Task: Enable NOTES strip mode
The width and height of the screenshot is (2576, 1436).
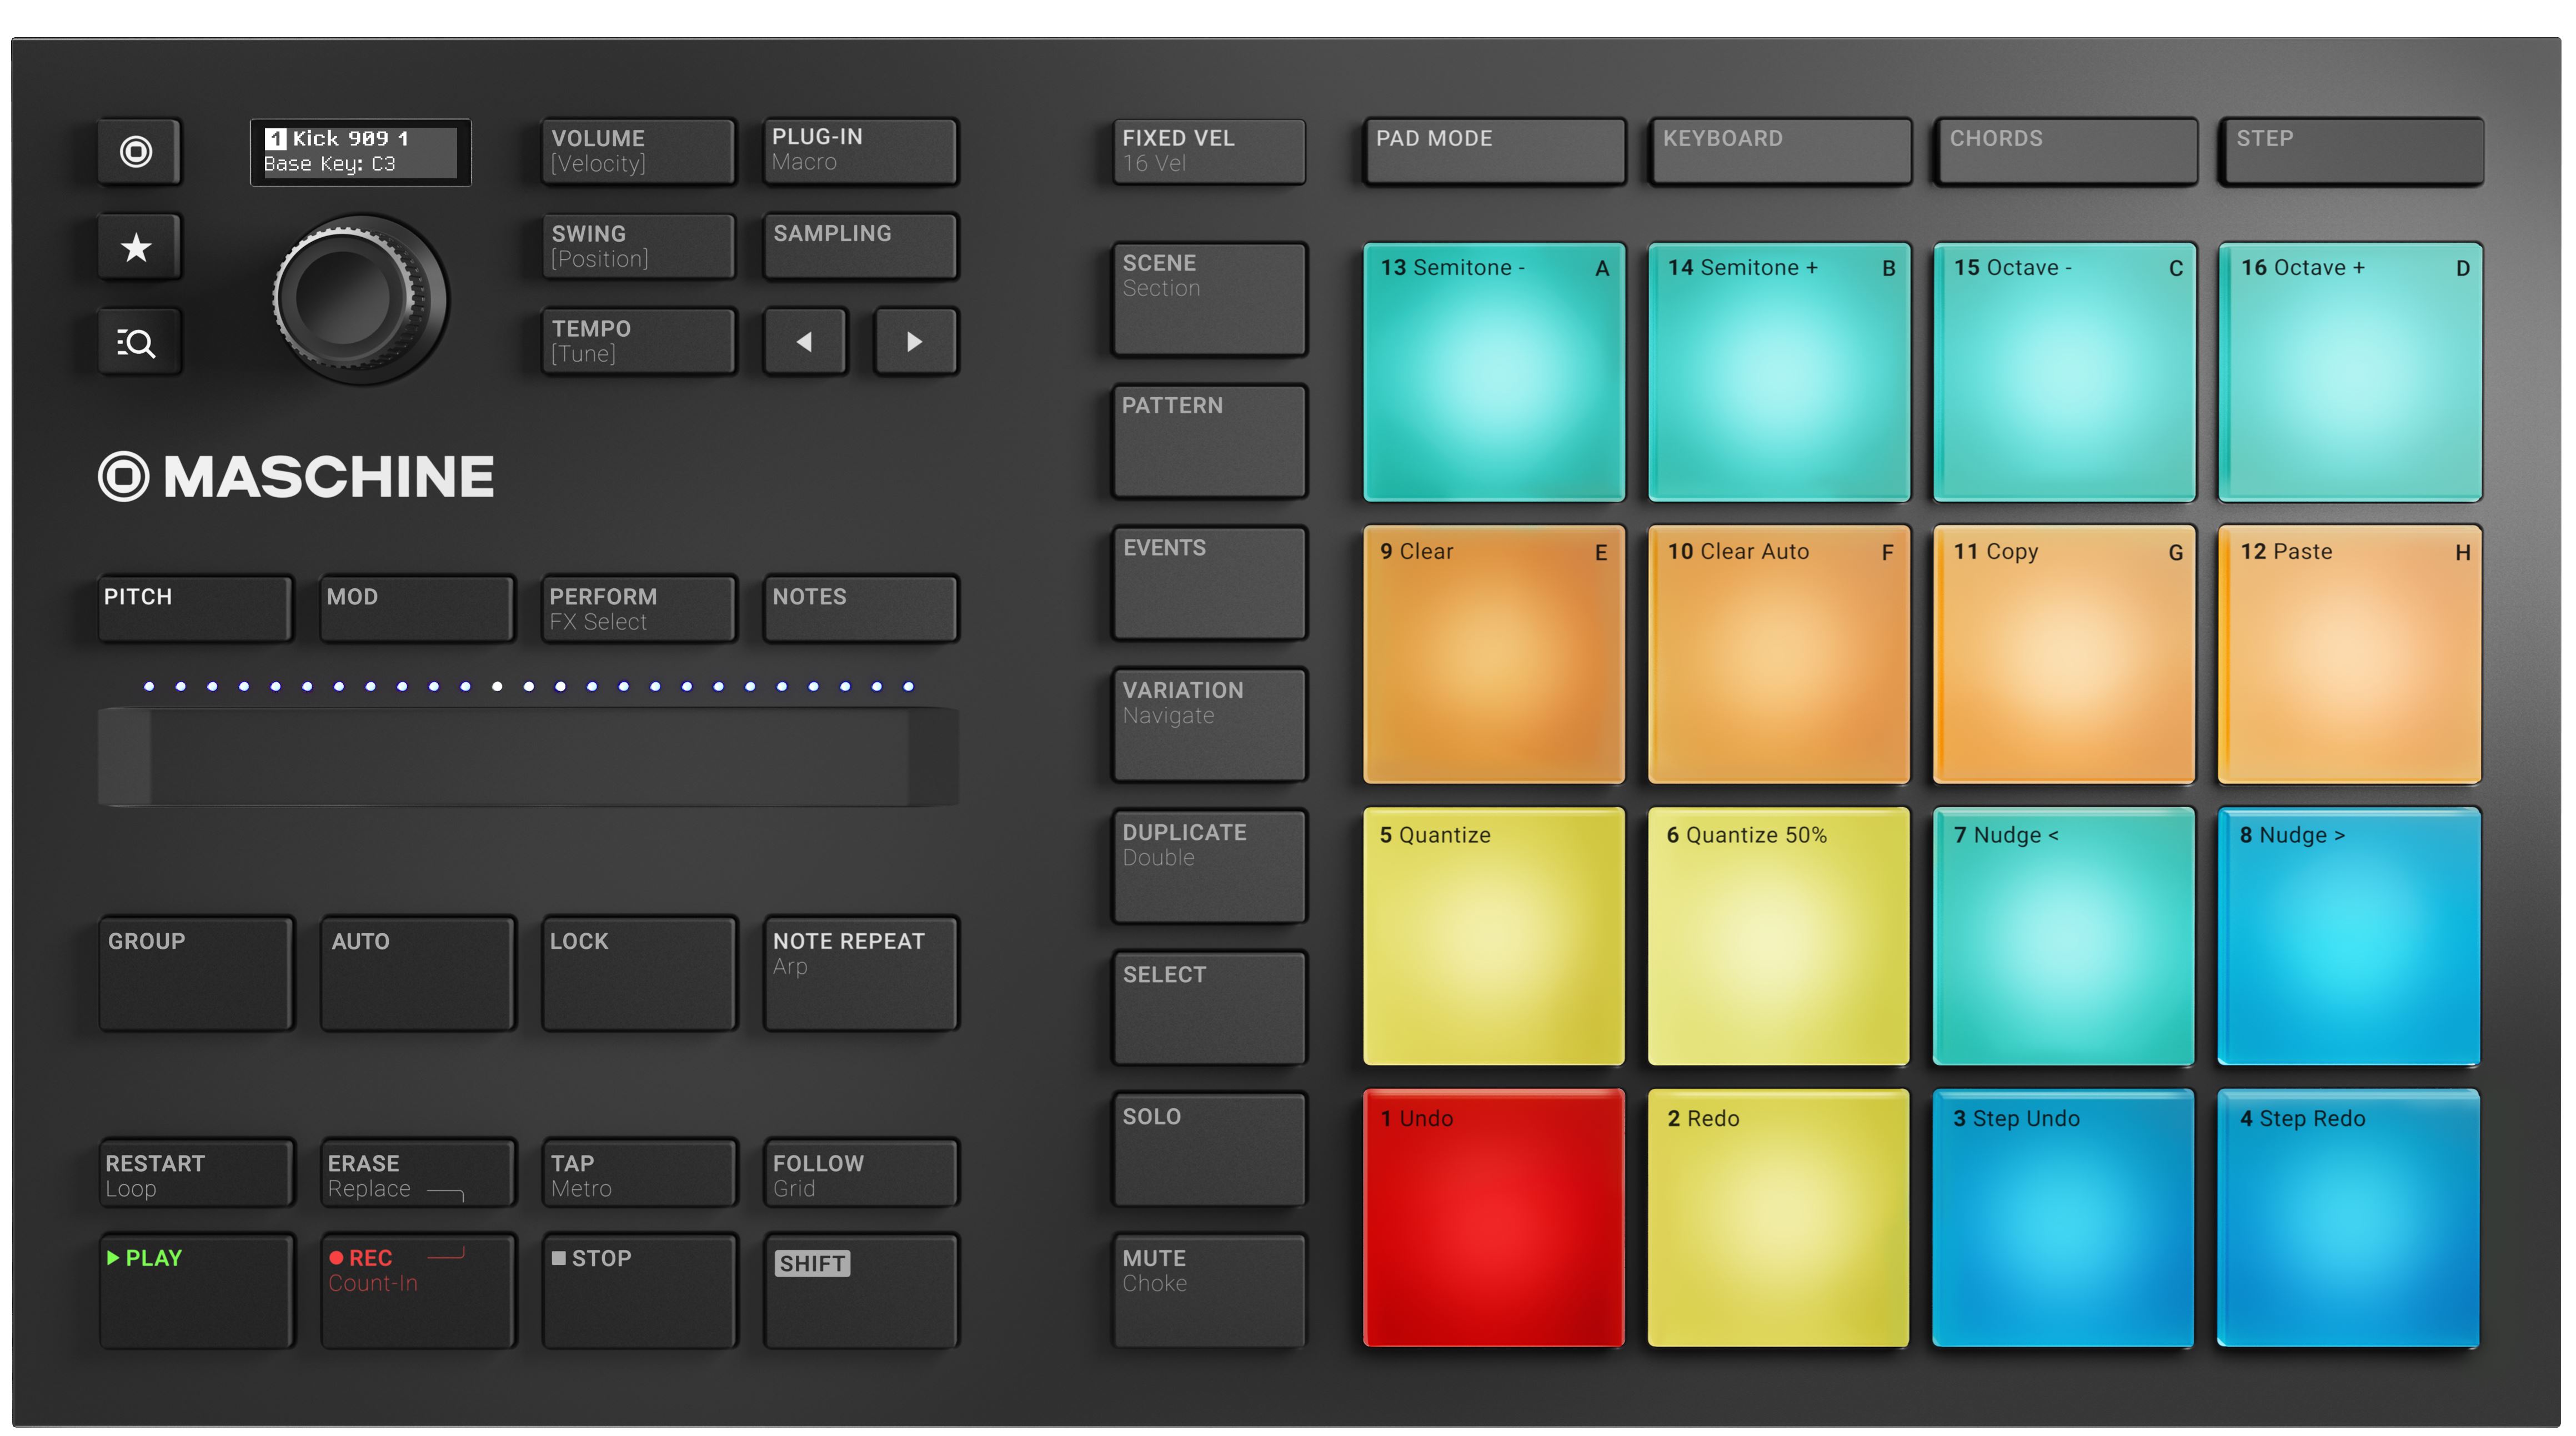Action: coord(860,608)
